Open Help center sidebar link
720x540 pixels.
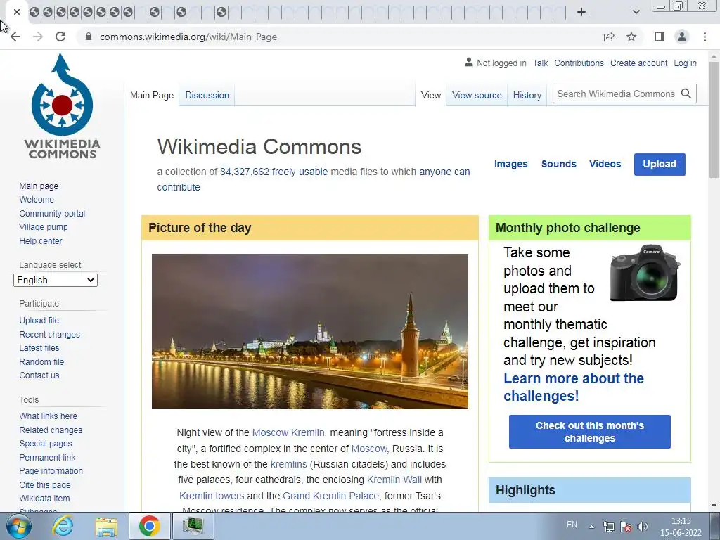40,240
